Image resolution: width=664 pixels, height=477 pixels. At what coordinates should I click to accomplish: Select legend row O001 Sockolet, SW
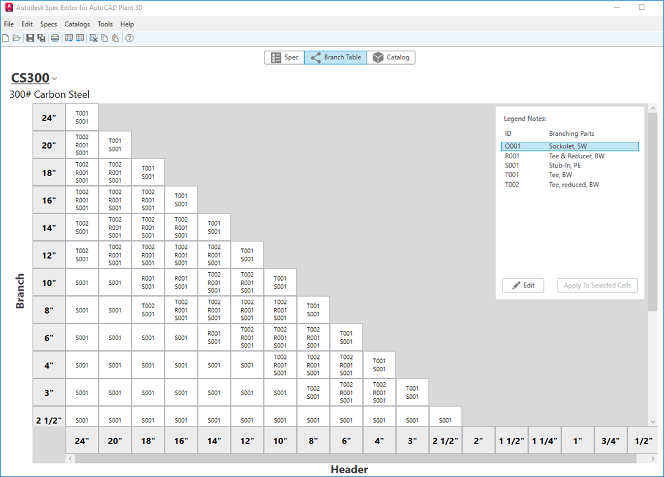point(570,146)
